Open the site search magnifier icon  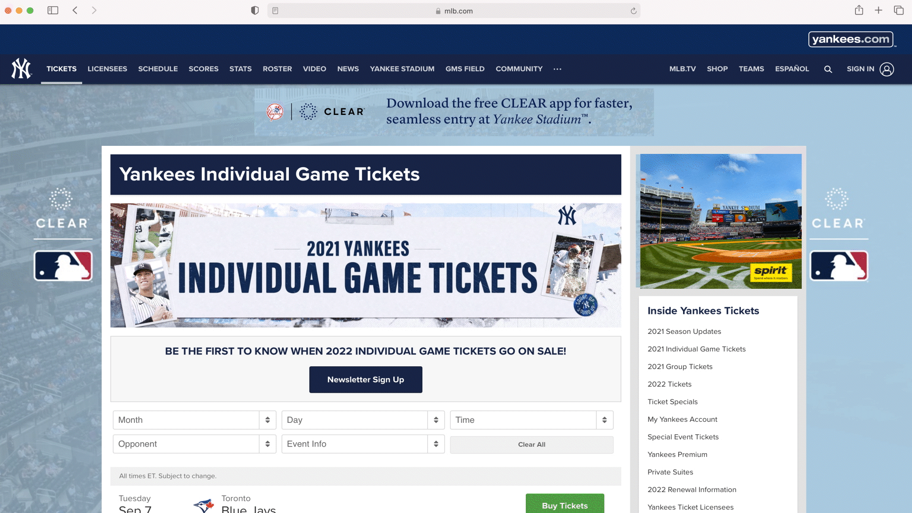[828, 69]
